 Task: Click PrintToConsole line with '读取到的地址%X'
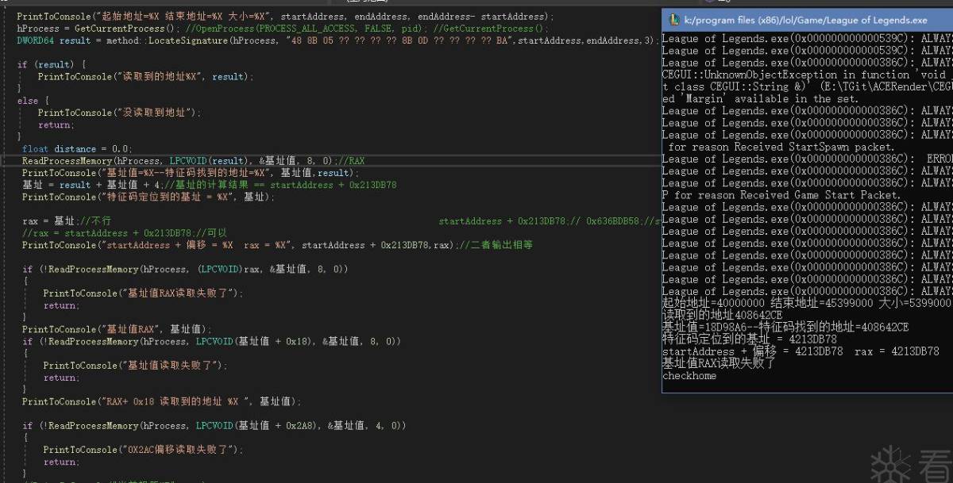coord(146,77)
